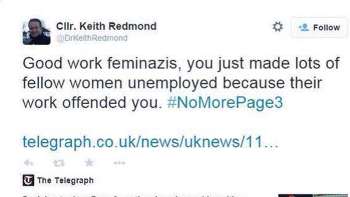Open the three-dots more options icon

119,163
